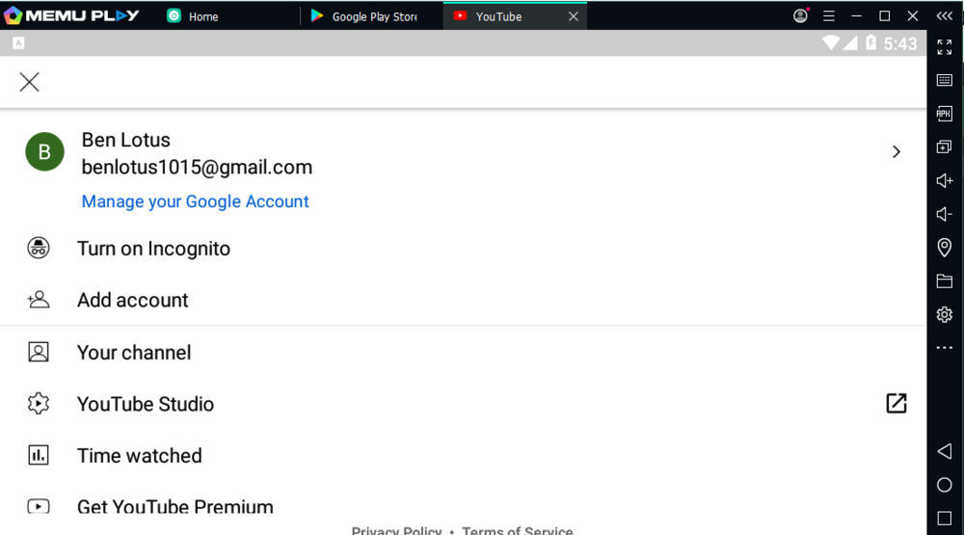Collapse the MEmu sidebar with triple chevron
The height and width of the screenshot is (535, 964).
coord(945,16)
